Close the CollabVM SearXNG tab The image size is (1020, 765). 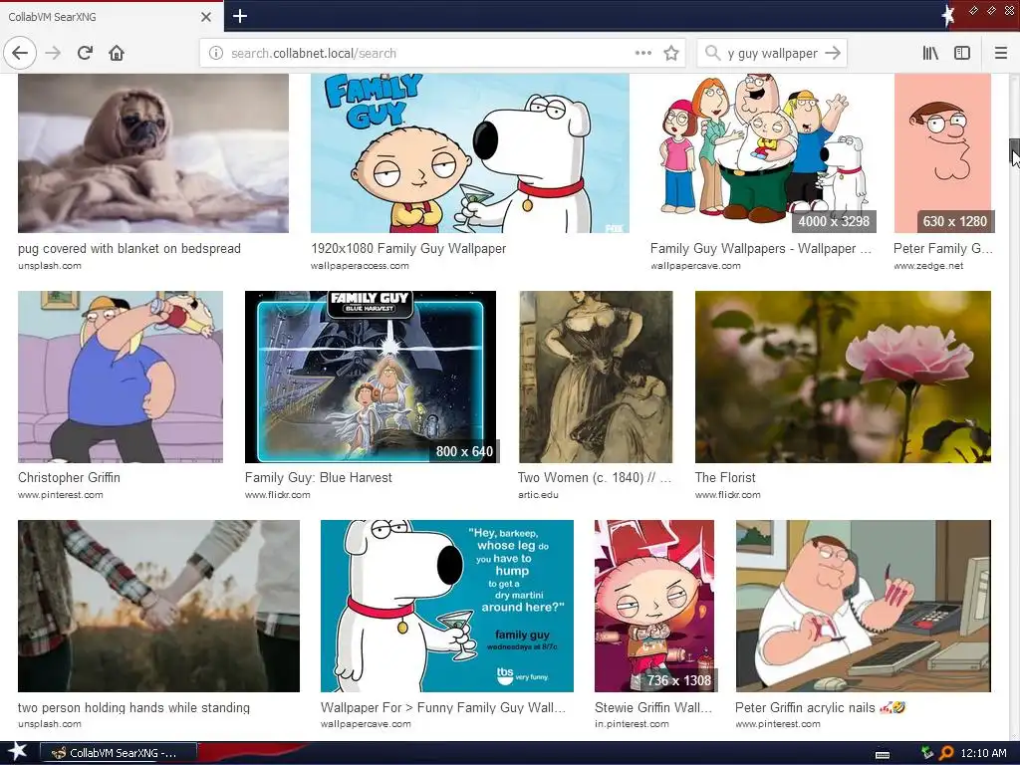205,17
